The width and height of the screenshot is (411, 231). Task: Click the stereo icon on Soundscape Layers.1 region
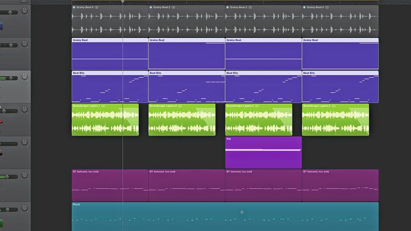point(103,106)
